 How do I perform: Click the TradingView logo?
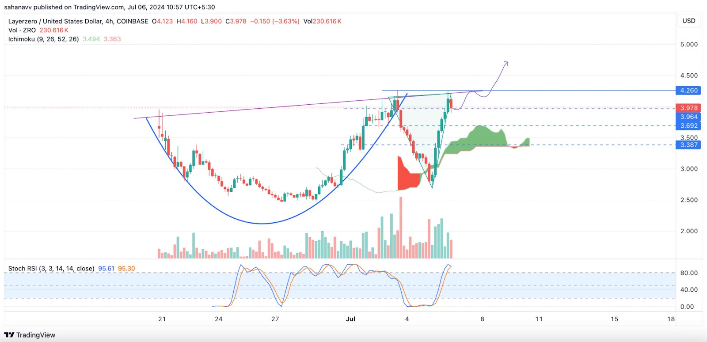point(30,335)
